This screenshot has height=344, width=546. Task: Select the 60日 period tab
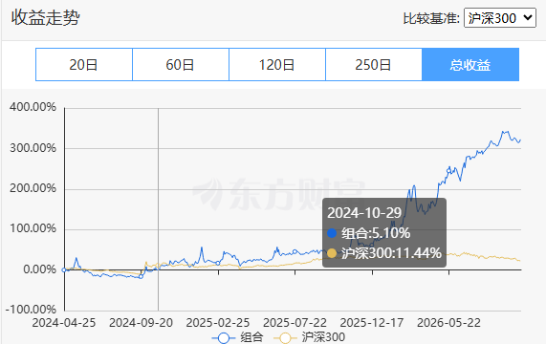pyautogui.click(x=181, y=65)
